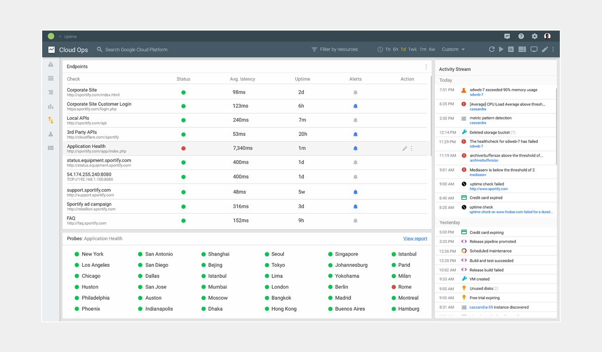This screenshot has width=602, height=352.
Task: Open the alerts warning icon in sidebar
Action: point(51,65)
